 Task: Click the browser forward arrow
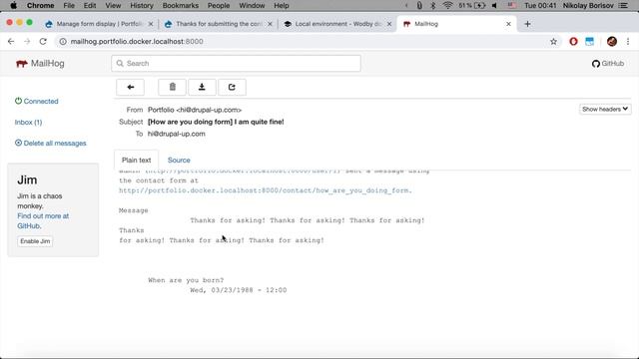[27, 42]
